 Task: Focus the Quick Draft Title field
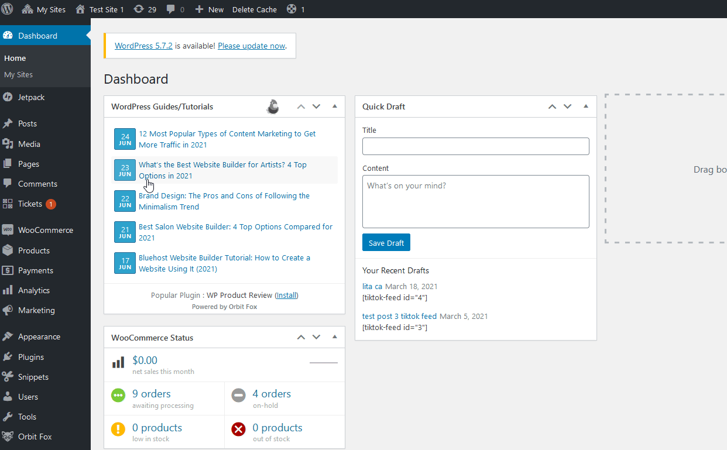(475, 146)
